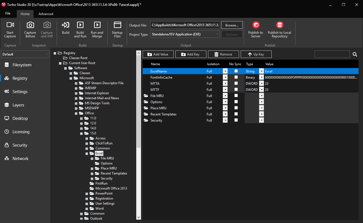Click the registry search input field

[x=332, y=54]
